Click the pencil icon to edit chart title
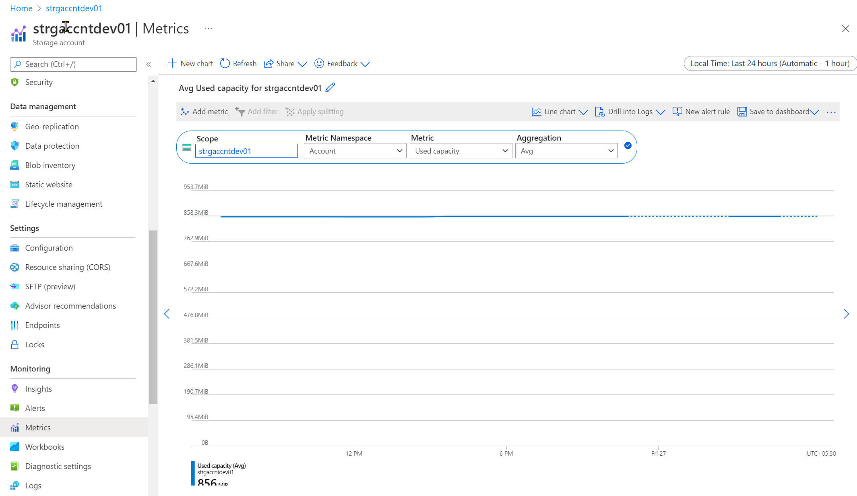 pyautogui.click(x=330, y=87)
